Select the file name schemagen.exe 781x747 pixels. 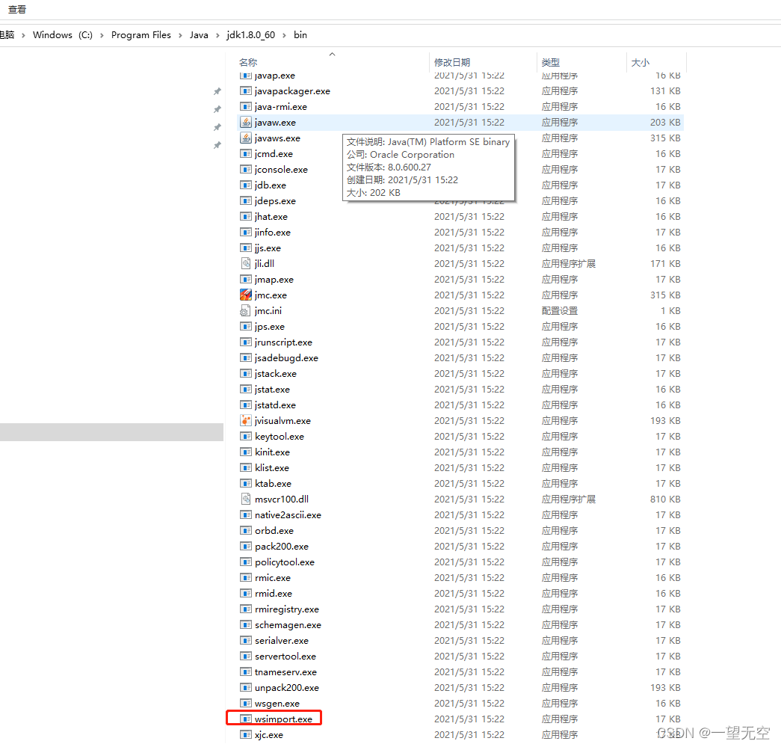pyautogui.click(x=288, y=625)
